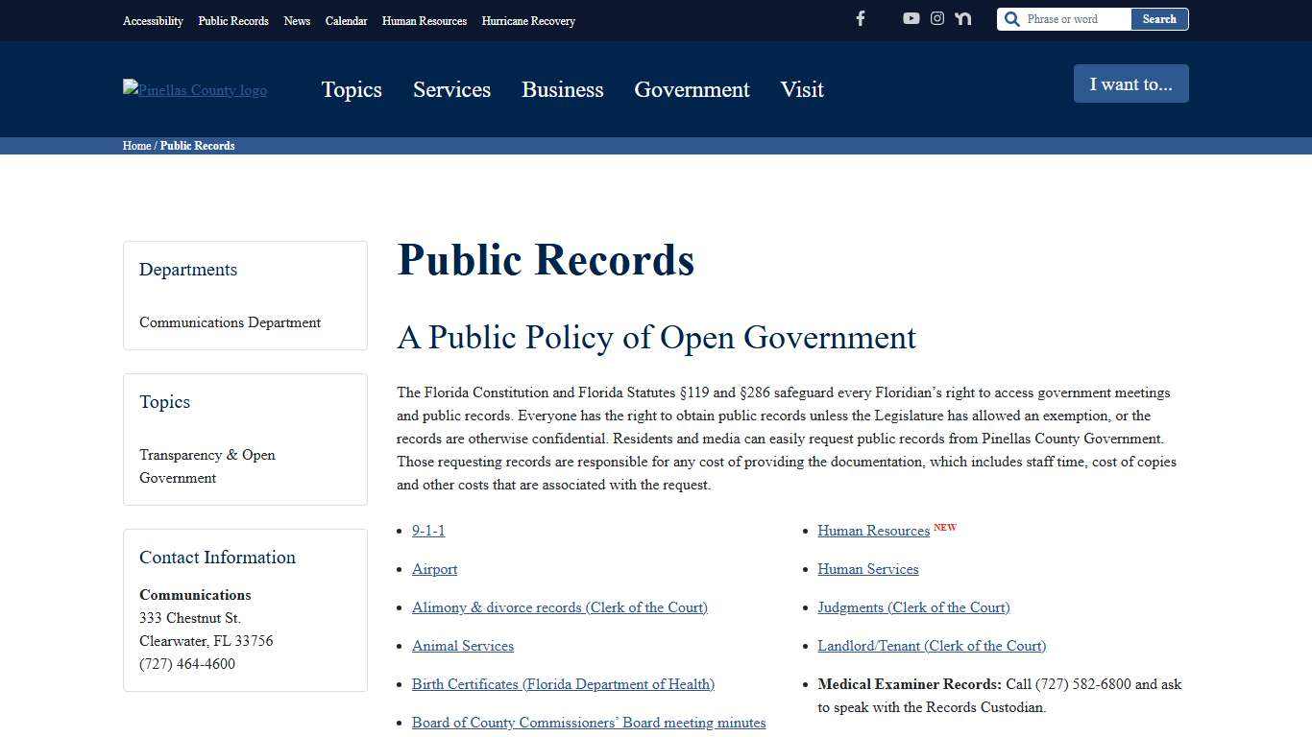Open the Government dropdown menu
Viewport: 1312px width, 737px height.
[692, 89]
